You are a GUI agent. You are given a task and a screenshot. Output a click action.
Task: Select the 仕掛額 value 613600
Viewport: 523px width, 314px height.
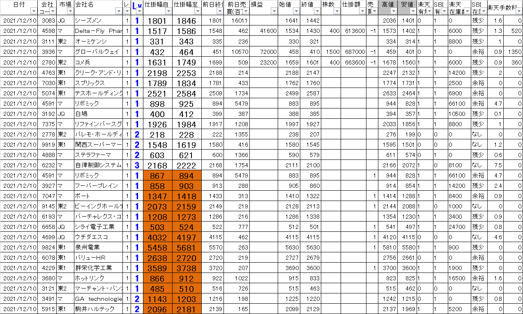coord(353,31)
